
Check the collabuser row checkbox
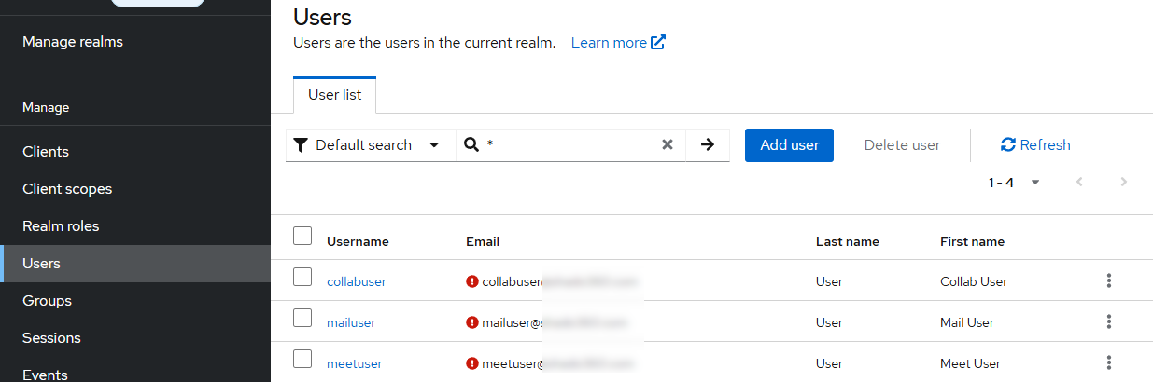pyautogui.click(x=302, y=277)
